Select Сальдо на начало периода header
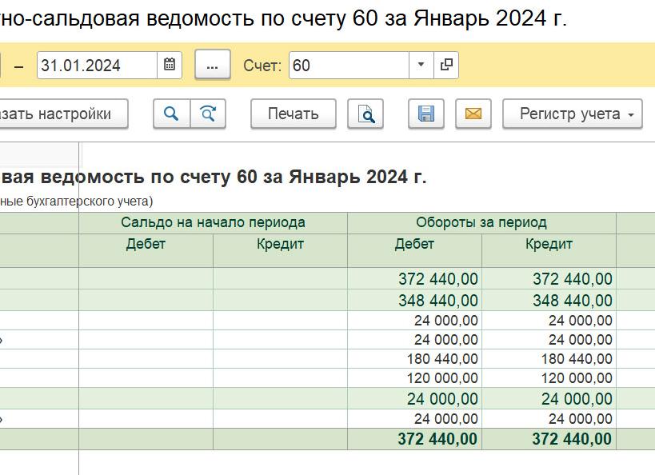The image size is (655, 475). pos(213,222)
